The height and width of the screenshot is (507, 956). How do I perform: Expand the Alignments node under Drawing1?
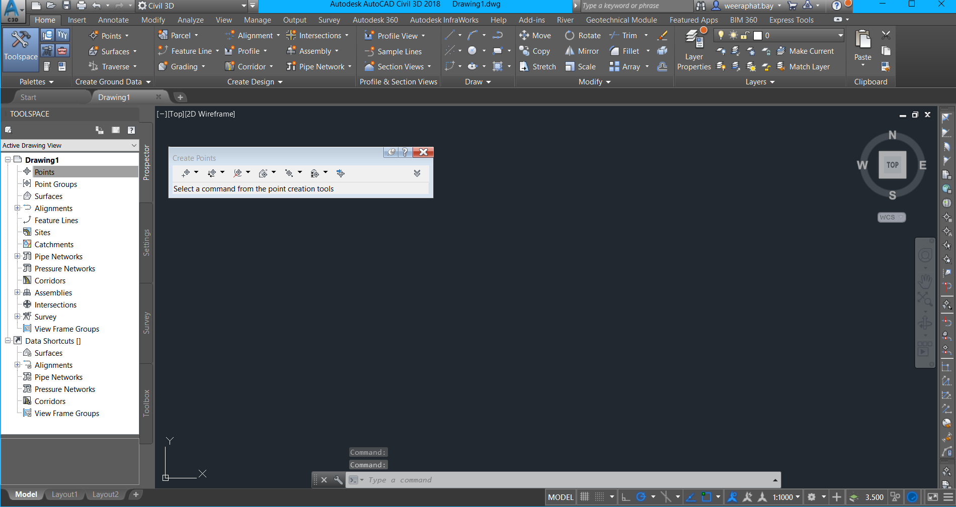17,208
